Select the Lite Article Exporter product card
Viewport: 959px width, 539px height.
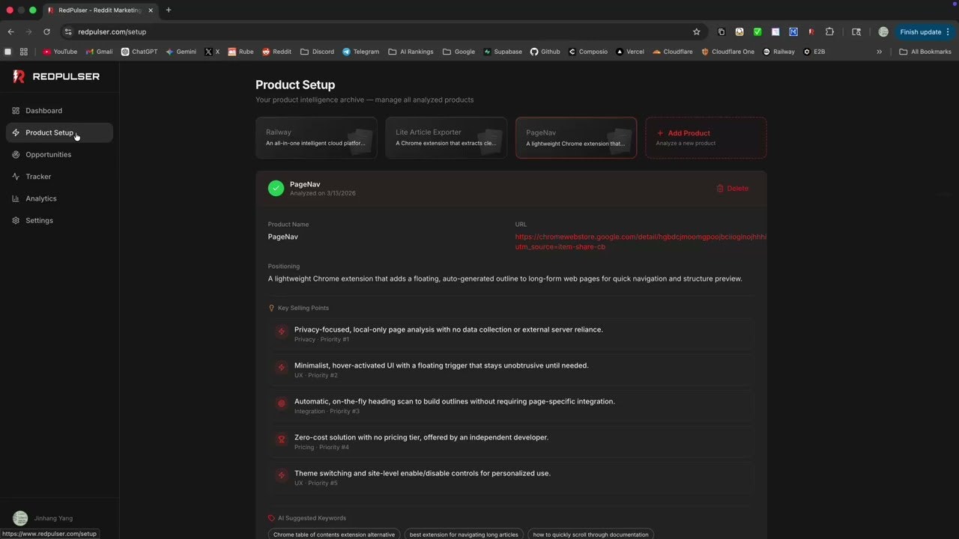pyautogui.click(x=446, y=138)
